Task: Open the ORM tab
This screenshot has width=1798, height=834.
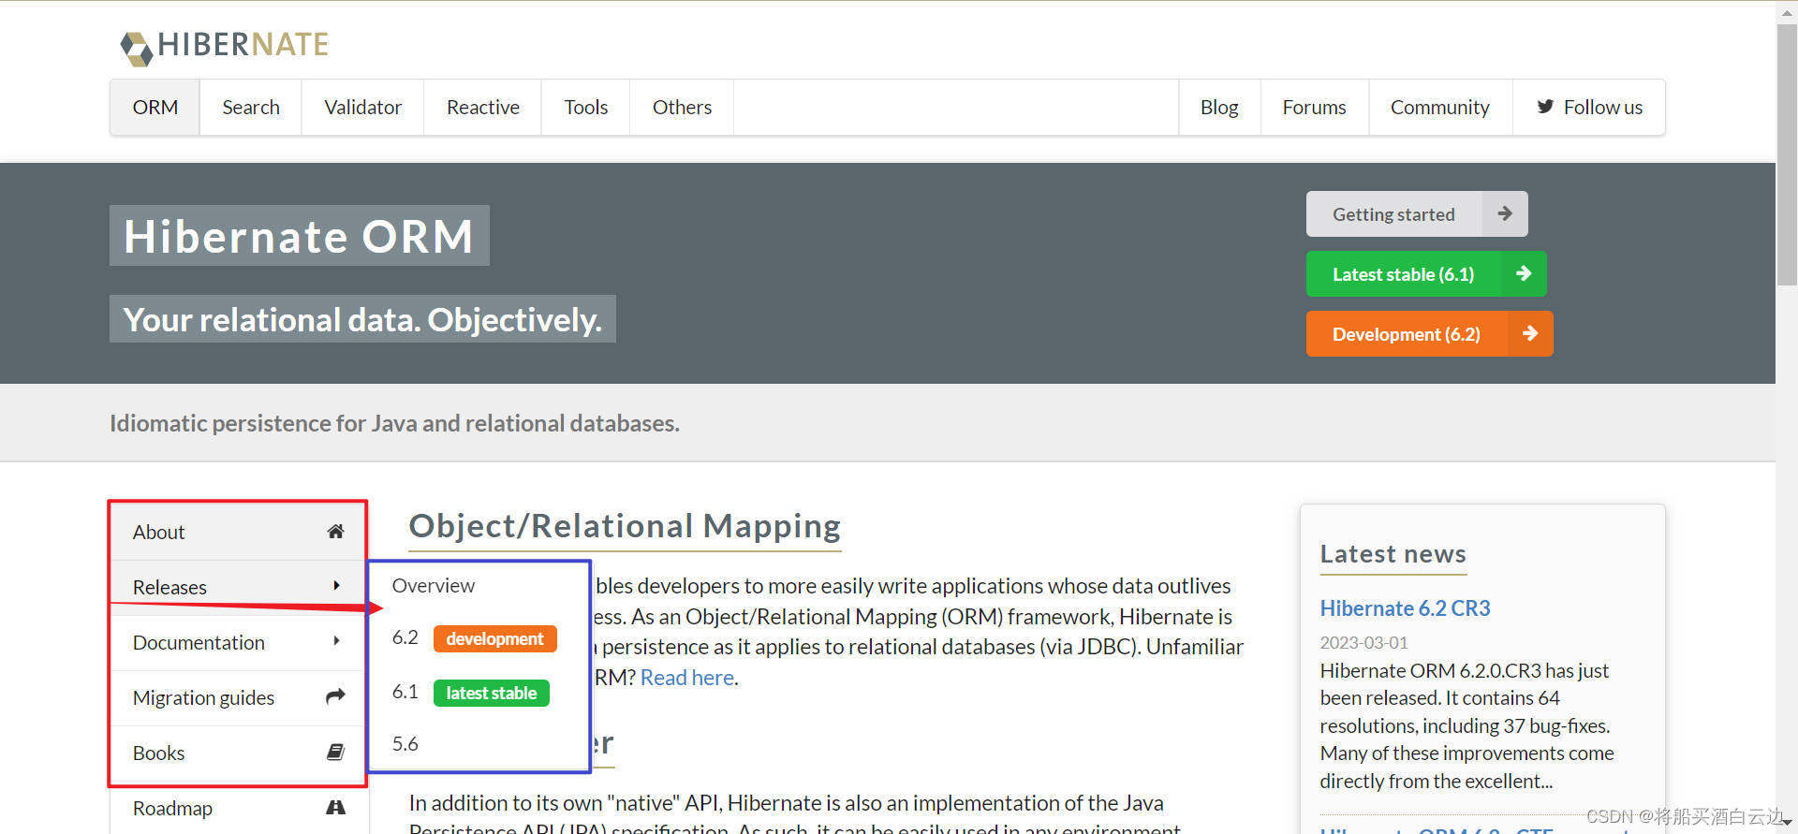Action: coord(155,108)
